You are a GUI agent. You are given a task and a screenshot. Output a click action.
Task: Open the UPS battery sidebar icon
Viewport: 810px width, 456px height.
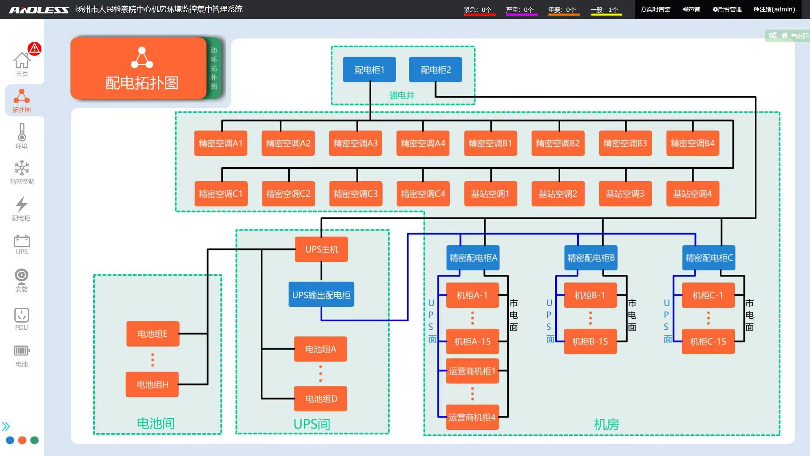coord(22,244)
